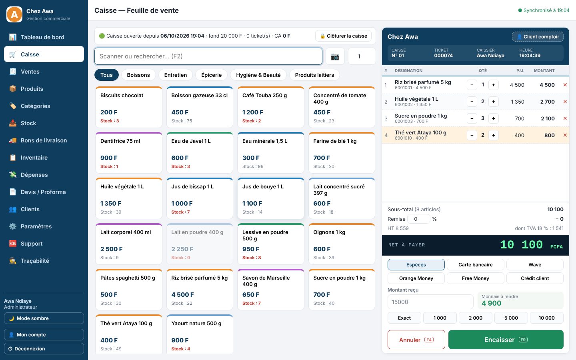Image resolution: width=576 pixels, height=360 pixels.
Task: Decrease quantity of Thé vert Ataya
Action: click(x=472, y=135)
